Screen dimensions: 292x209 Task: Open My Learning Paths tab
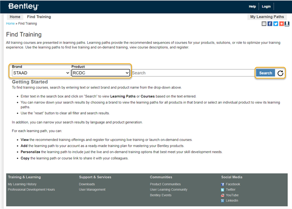[267, 17]
